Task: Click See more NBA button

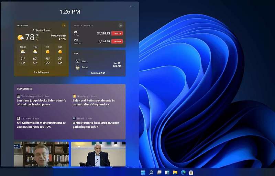Action: tap(98, 73)
